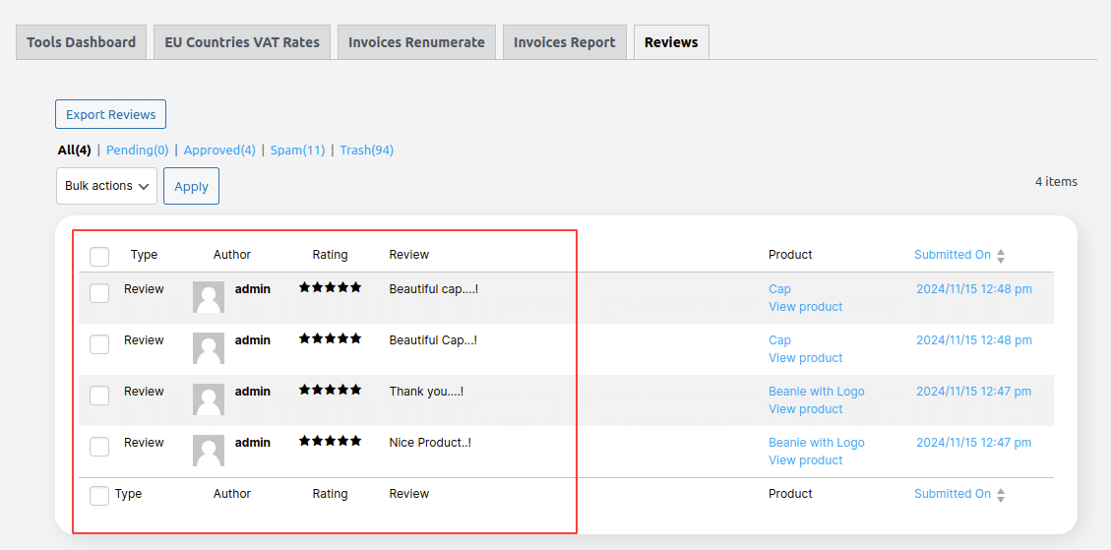Click 'Beautiful Cap...!' review text
1111x550 pixels.
(433, 339)
